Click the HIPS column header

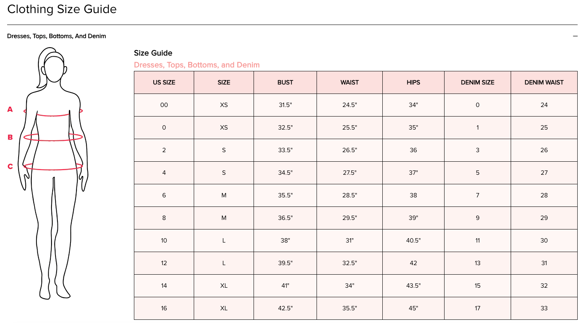pos(413,82)
